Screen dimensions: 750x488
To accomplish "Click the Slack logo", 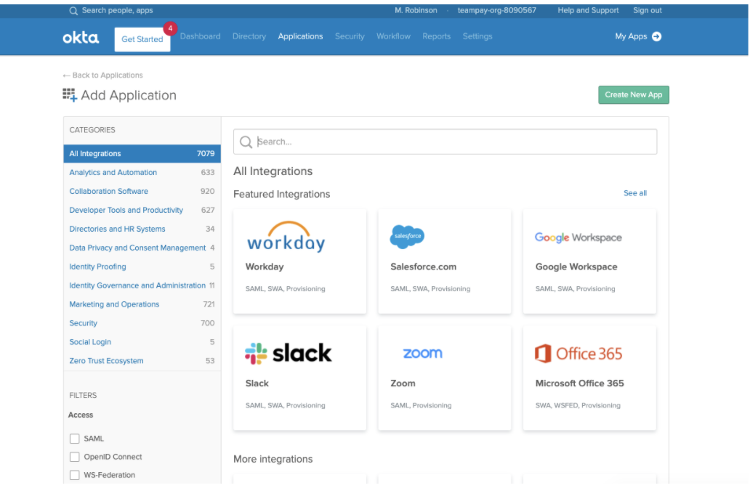I will tap(289, 354).
